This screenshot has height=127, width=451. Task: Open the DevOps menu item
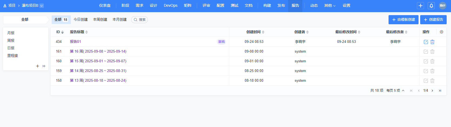tap(171, 6)
